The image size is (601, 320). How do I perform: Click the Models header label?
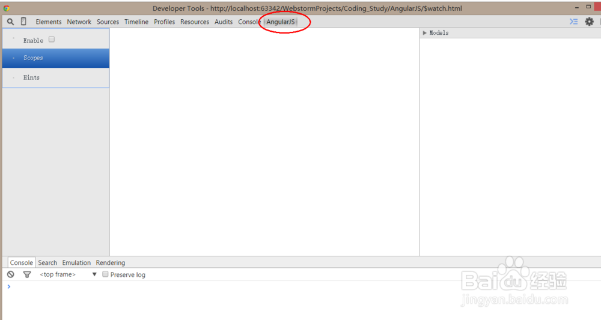[x=439, y=33]
